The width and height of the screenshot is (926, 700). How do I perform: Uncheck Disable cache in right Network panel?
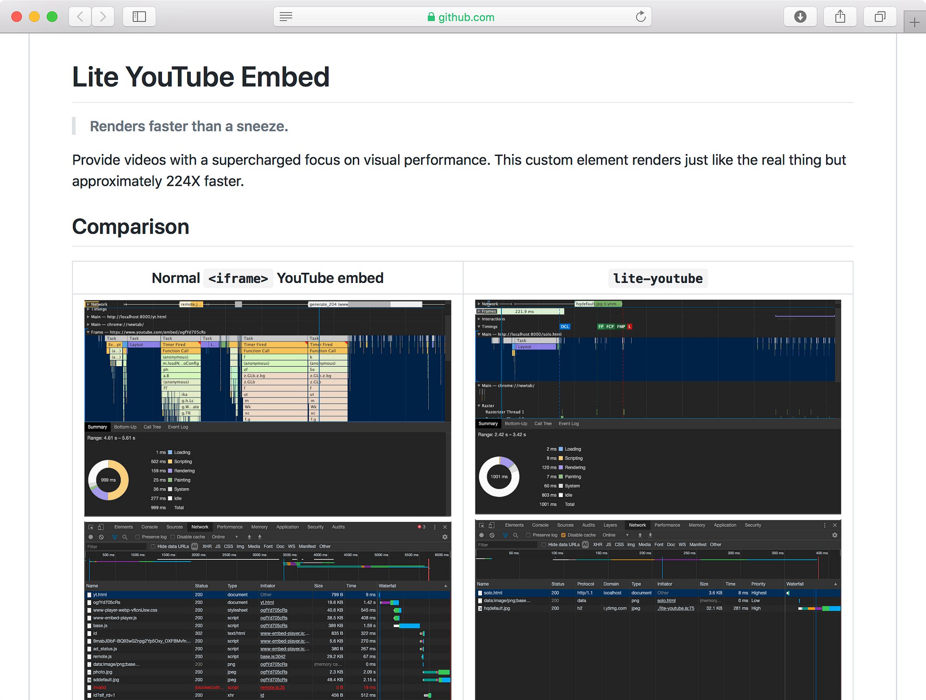pos(563,535)
